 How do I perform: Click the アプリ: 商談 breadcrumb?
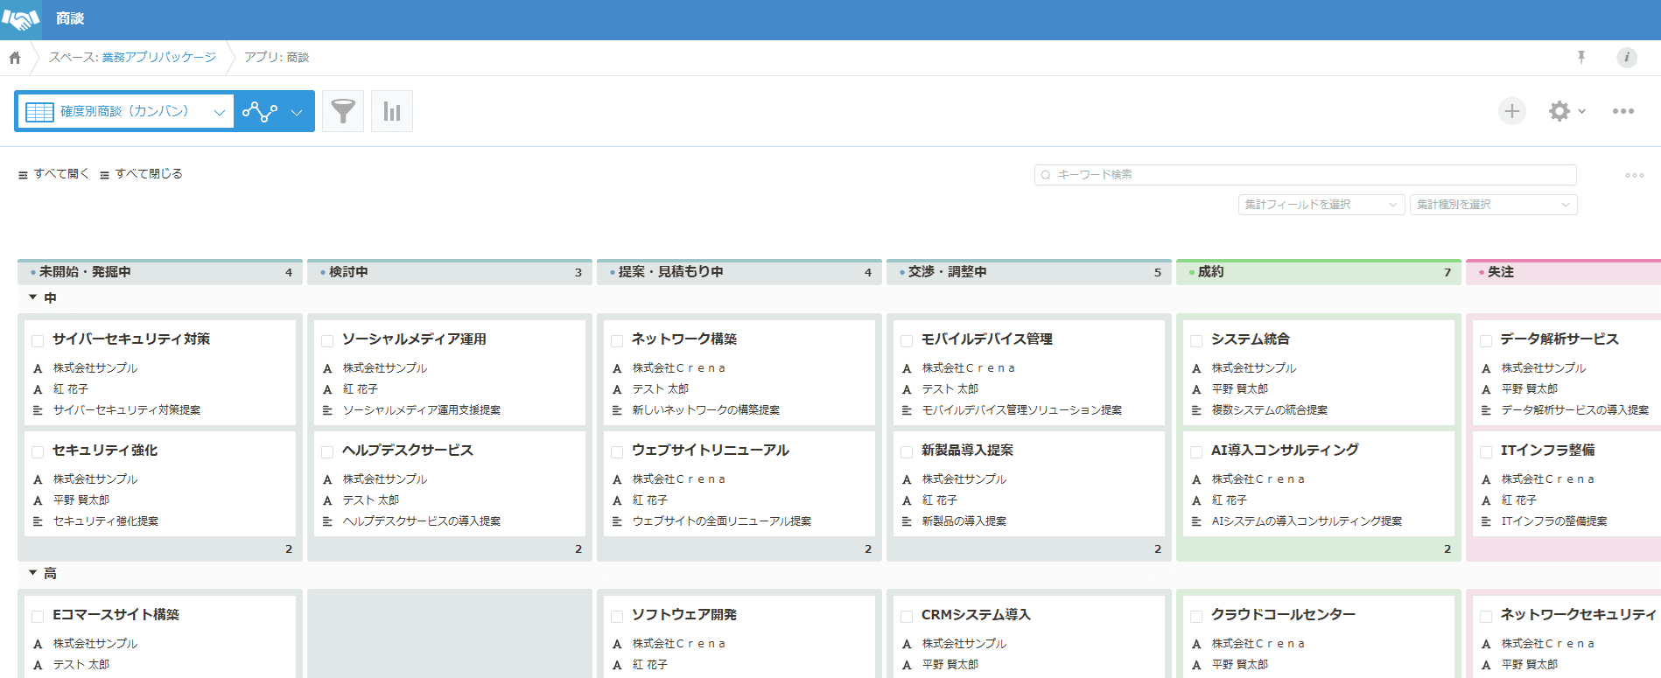277,58
